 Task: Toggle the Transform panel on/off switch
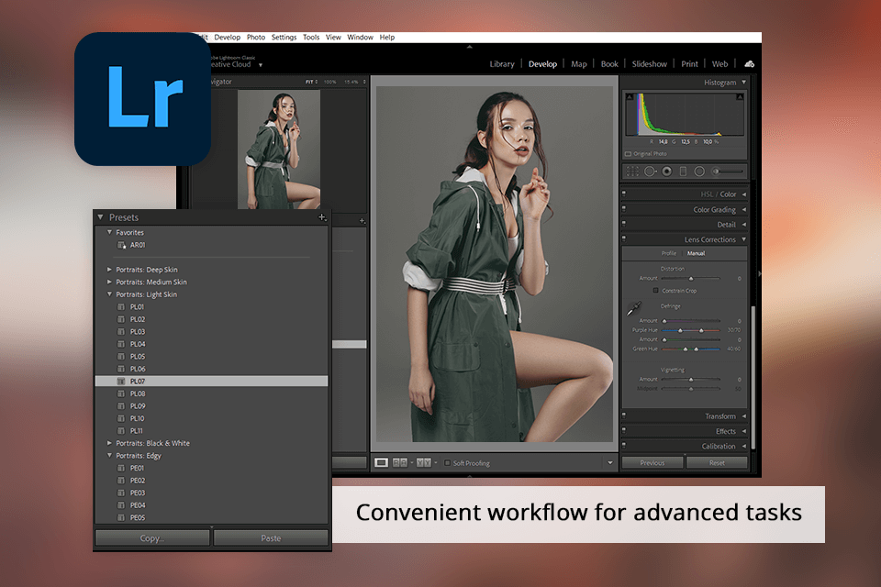624,415
